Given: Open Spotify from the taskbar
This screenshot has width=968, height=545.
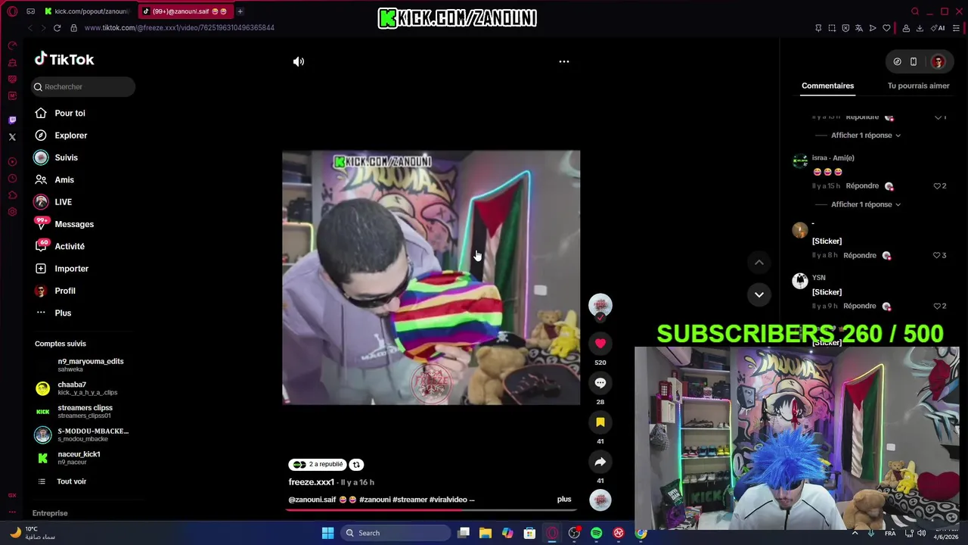Looking at the screenshot, I should [597, 533].
